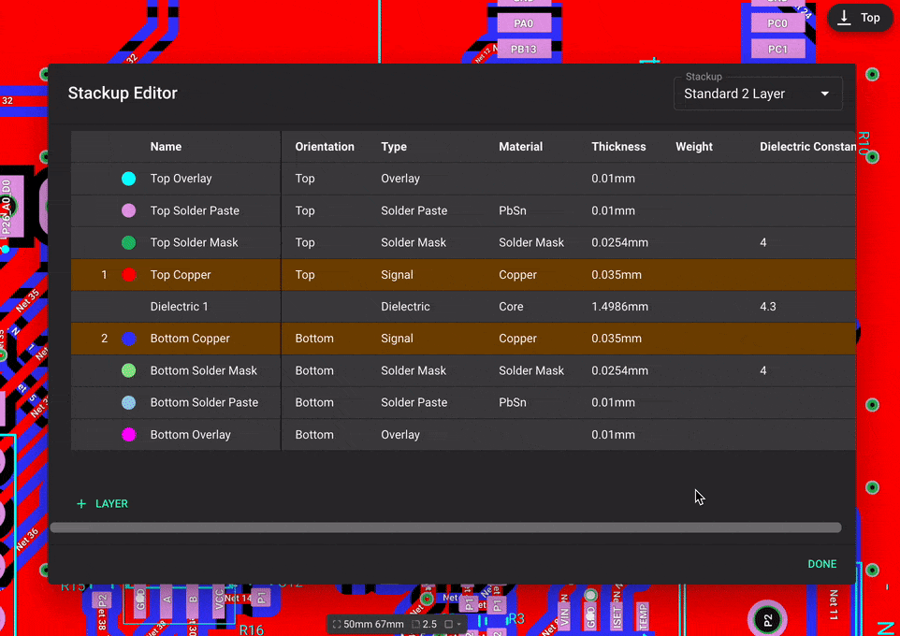Click the plus icon next to LAYER
Image resolution: width=900 pixels, height=636 pixels.
(x=80, y=503)
